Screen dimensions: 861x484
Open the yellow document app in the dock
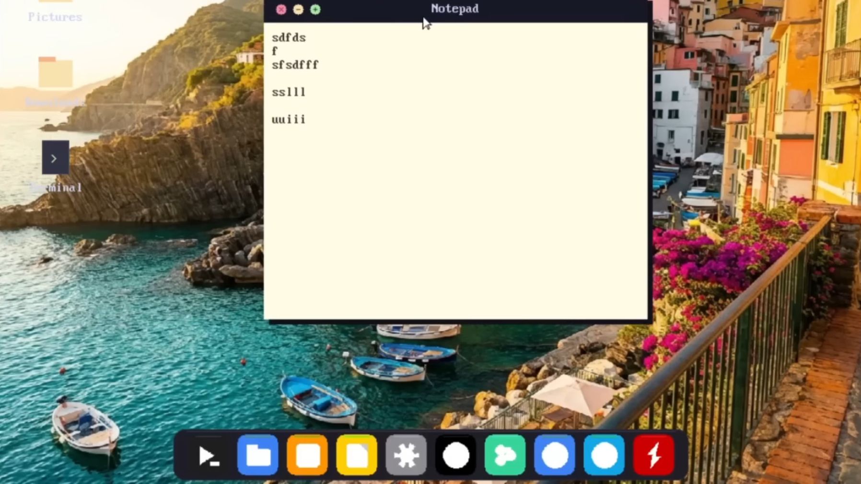357,455
